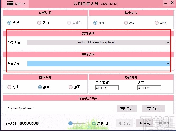Toggle the 录制鼠标 record mouse checkbox

pyautogui.click(x=94, y=123)
